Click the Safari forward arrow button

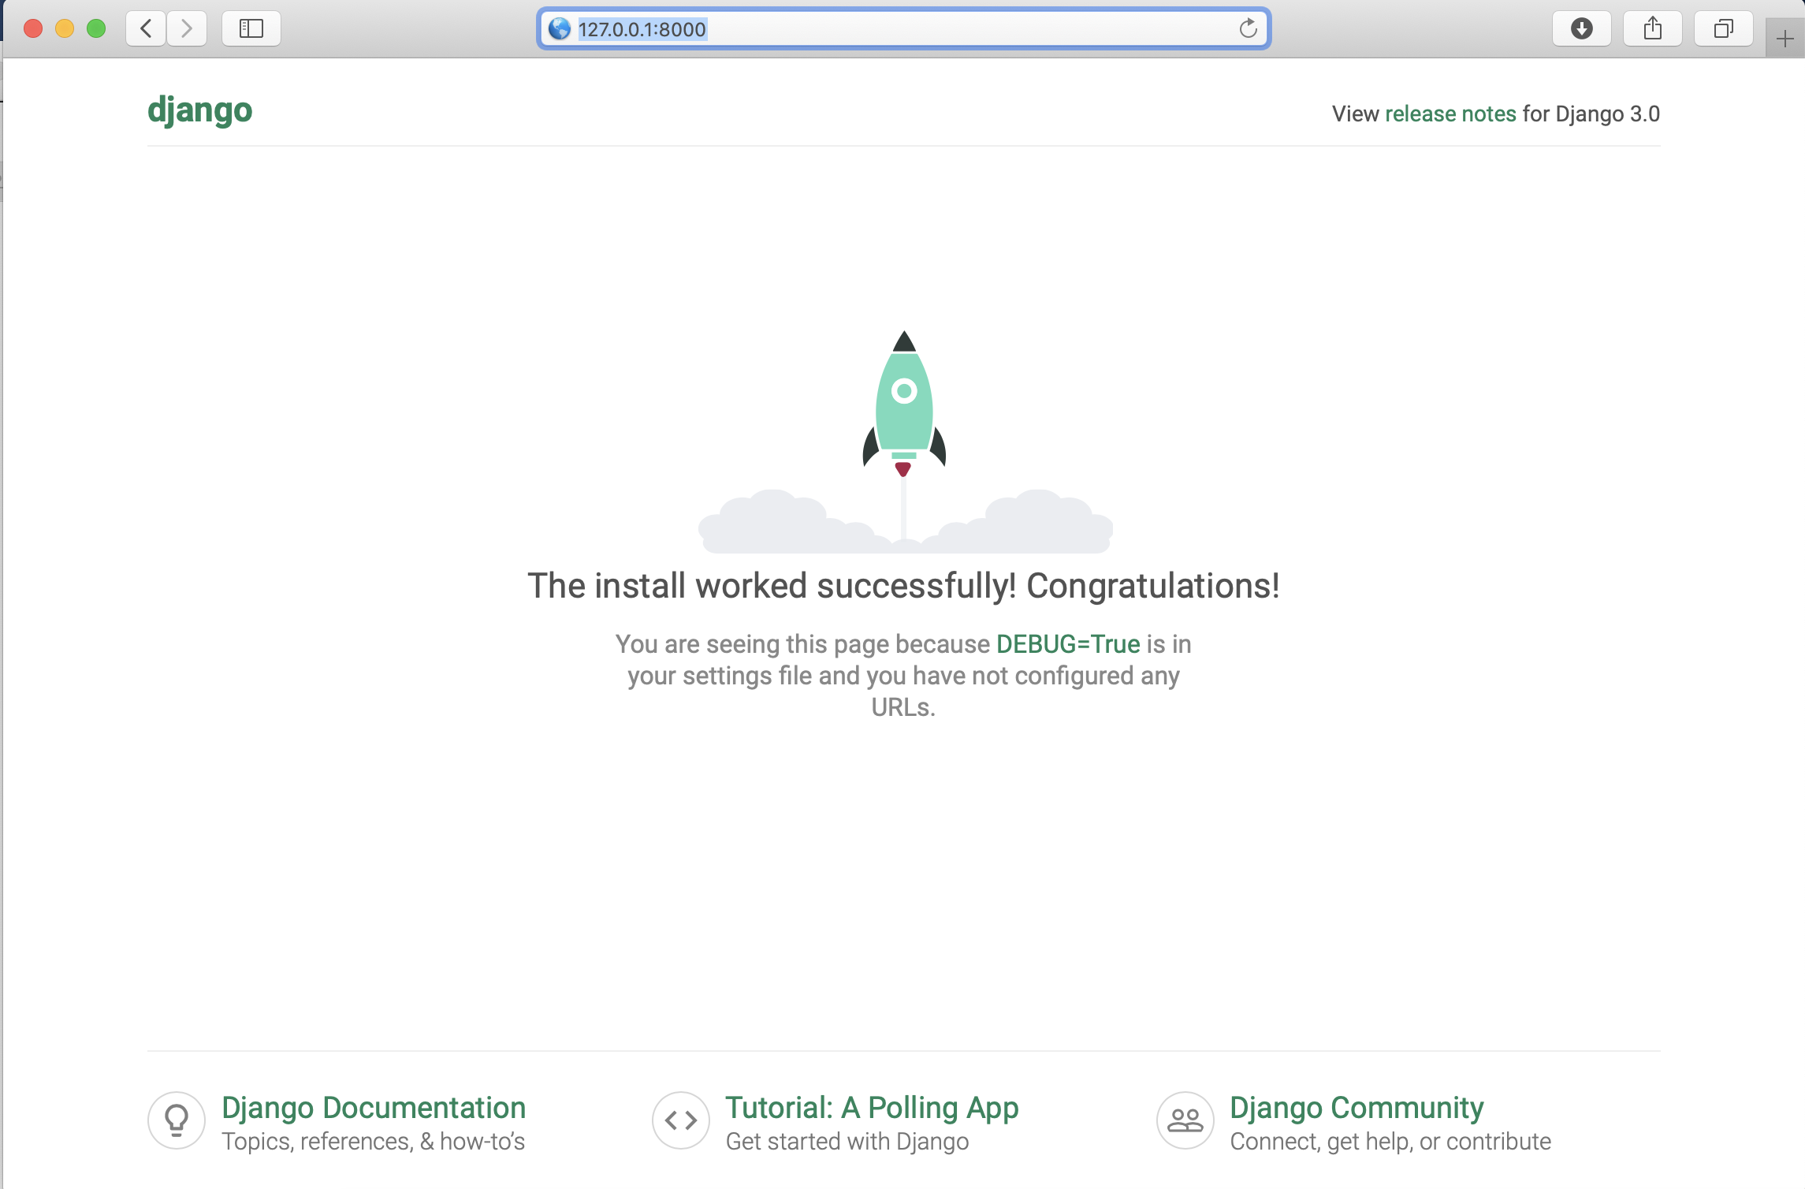pos(187,29)
